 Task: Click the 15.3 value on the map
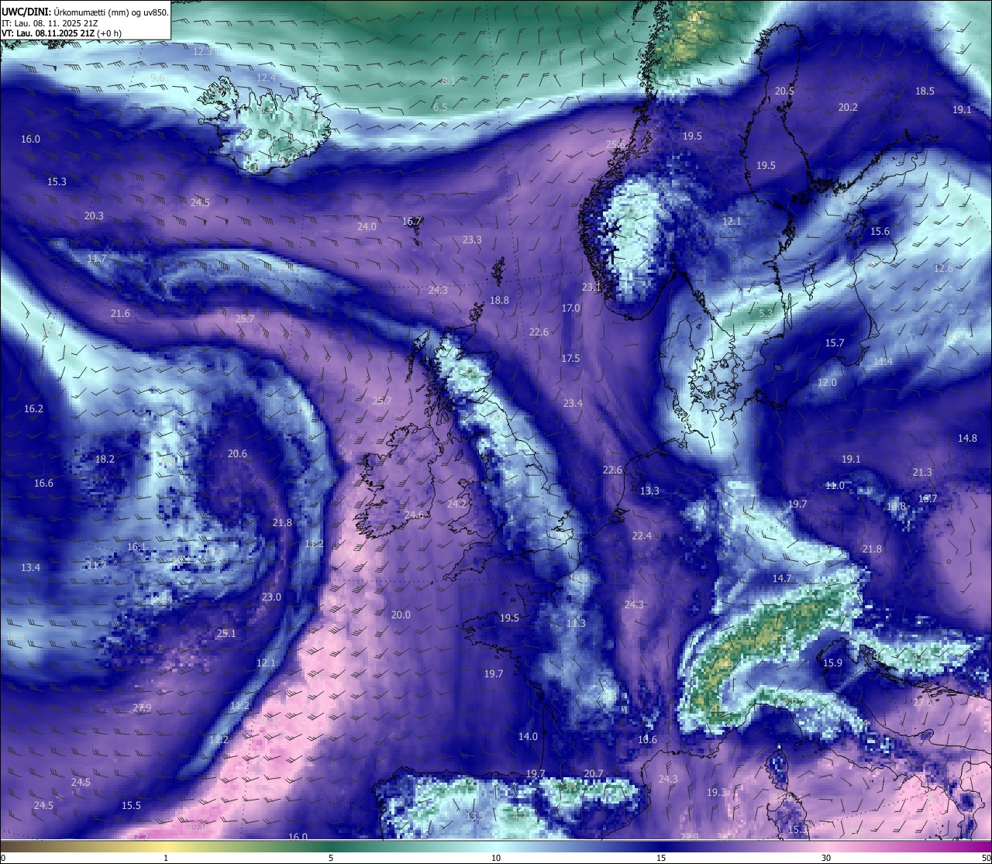tap(57, 182)
